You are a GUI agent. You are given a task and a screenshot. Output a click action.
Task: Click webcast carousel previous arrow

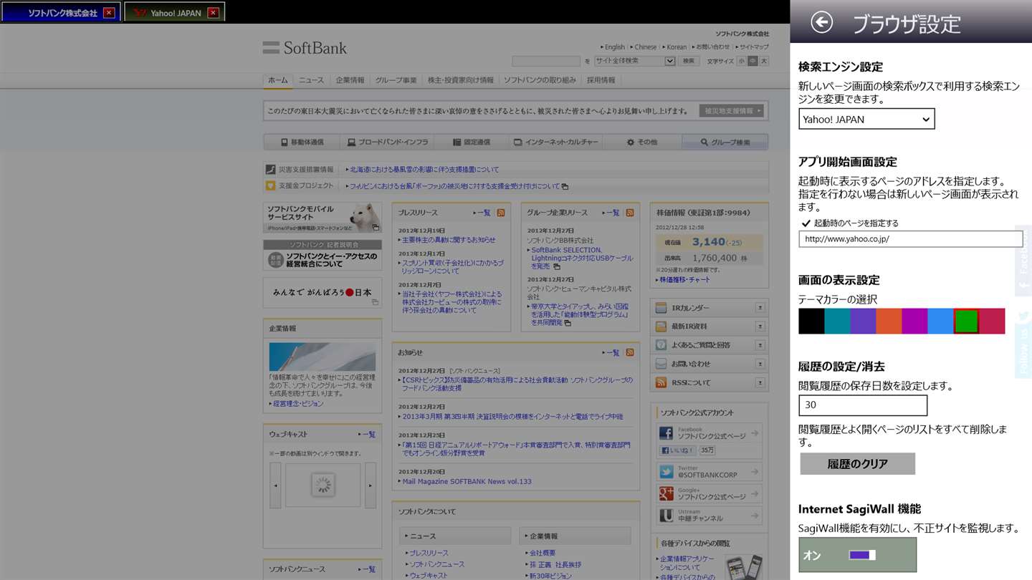pos(275,485)
